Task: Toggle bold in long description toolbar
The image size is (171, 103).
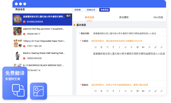Action: pyautogui.click(x=101, y=47)
